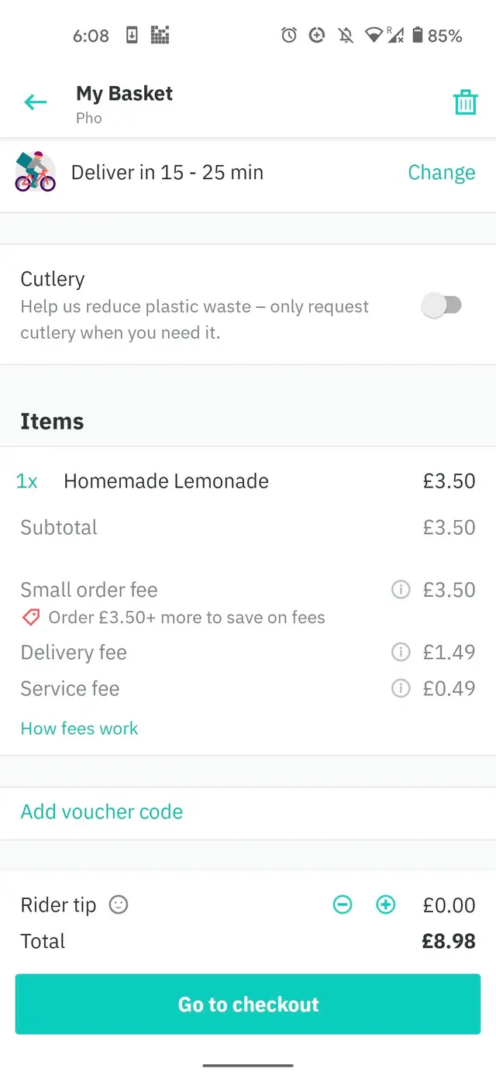This screenshot has width=496, height=1075.
Task: Decrease rider tip with minus icon
Action: 343,904
